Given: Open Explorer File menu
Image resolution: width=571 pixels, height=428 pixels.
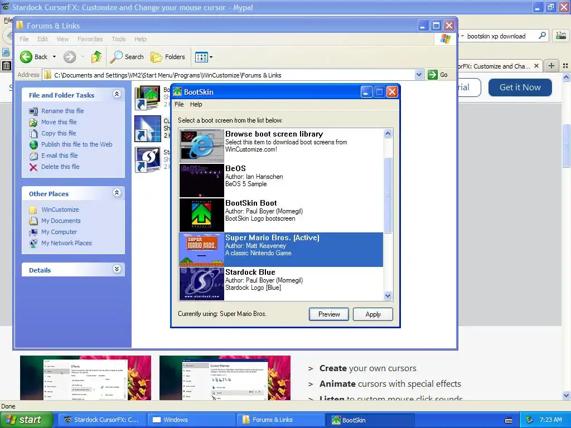Looking at the screenshot, I should [24, 39].
